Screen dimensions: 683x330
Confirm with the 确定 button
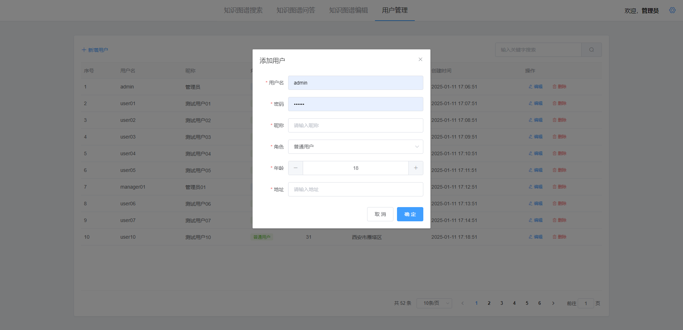tap(410, 214)
